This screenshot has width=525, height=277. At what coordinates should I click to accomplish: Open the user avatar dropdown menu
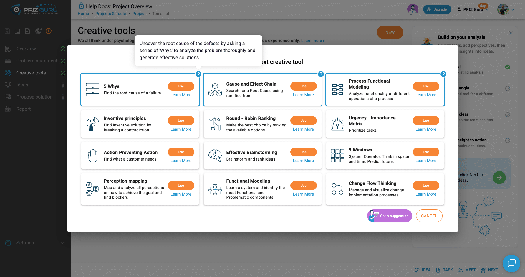coord(506,9)
